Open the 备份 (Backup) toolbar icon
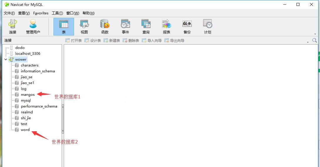The width and height of the screenshot is (320, 167). (187, 27)
